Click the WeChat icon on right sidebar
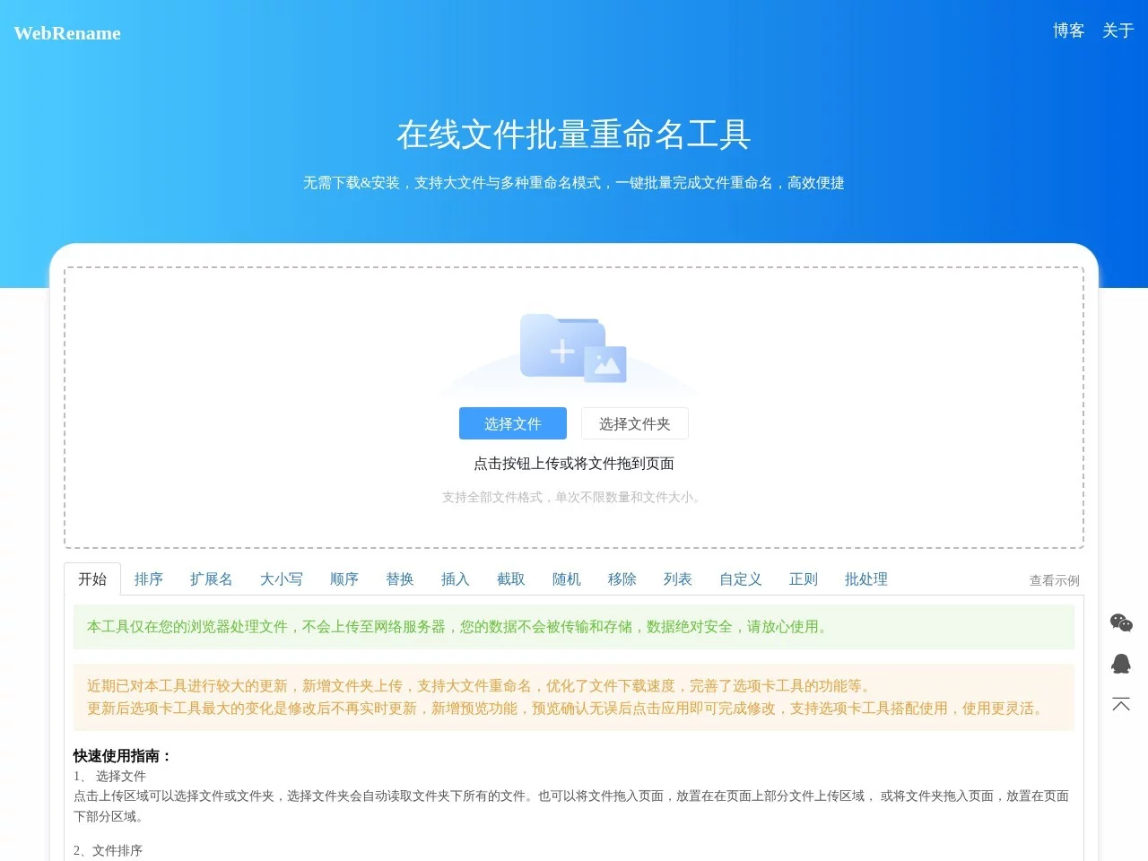The image size is (1148, 861). (1121, 622)
